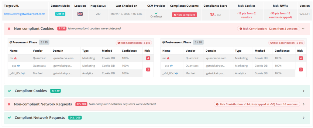
Task: Click warning triangle beside post-consent mc cookie
Action: [168, 58]
